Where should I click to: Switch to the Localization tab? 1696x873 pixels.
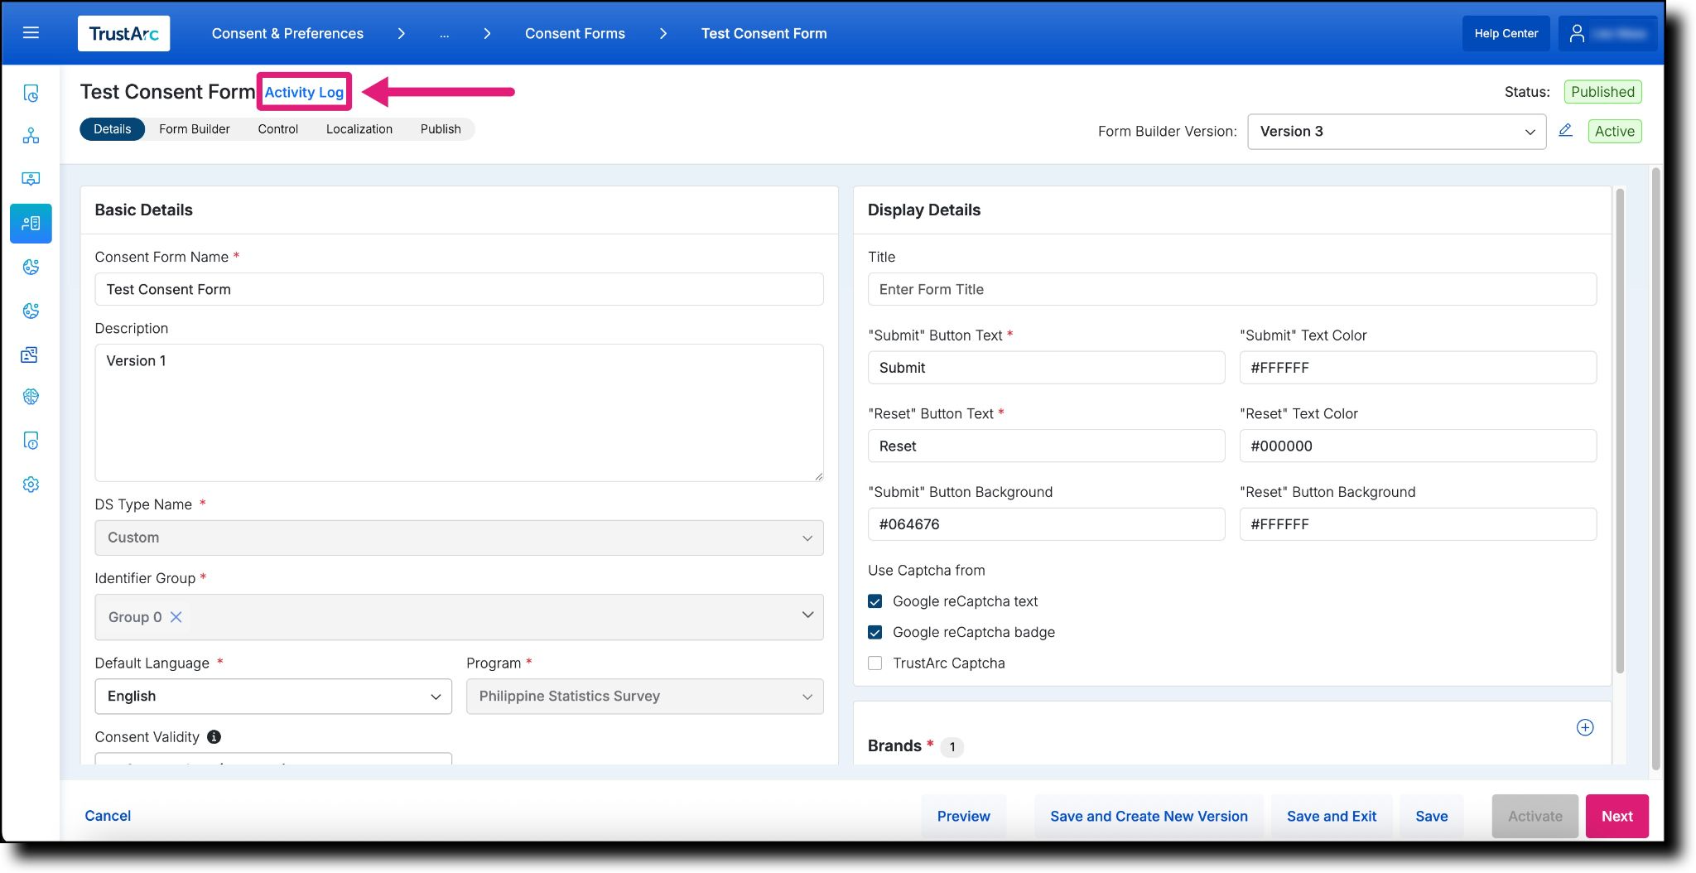[x=359, y=129]
